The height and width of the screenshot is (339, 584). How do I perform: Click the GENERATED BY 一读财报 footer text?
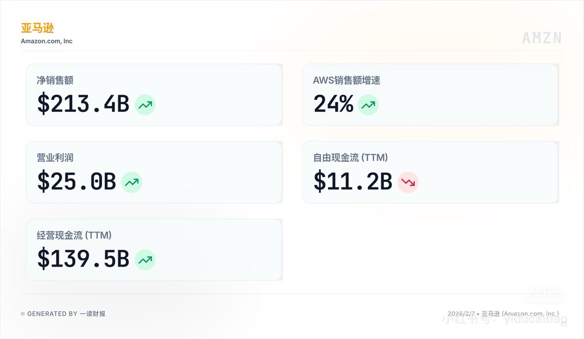click(x=66, y=314)
